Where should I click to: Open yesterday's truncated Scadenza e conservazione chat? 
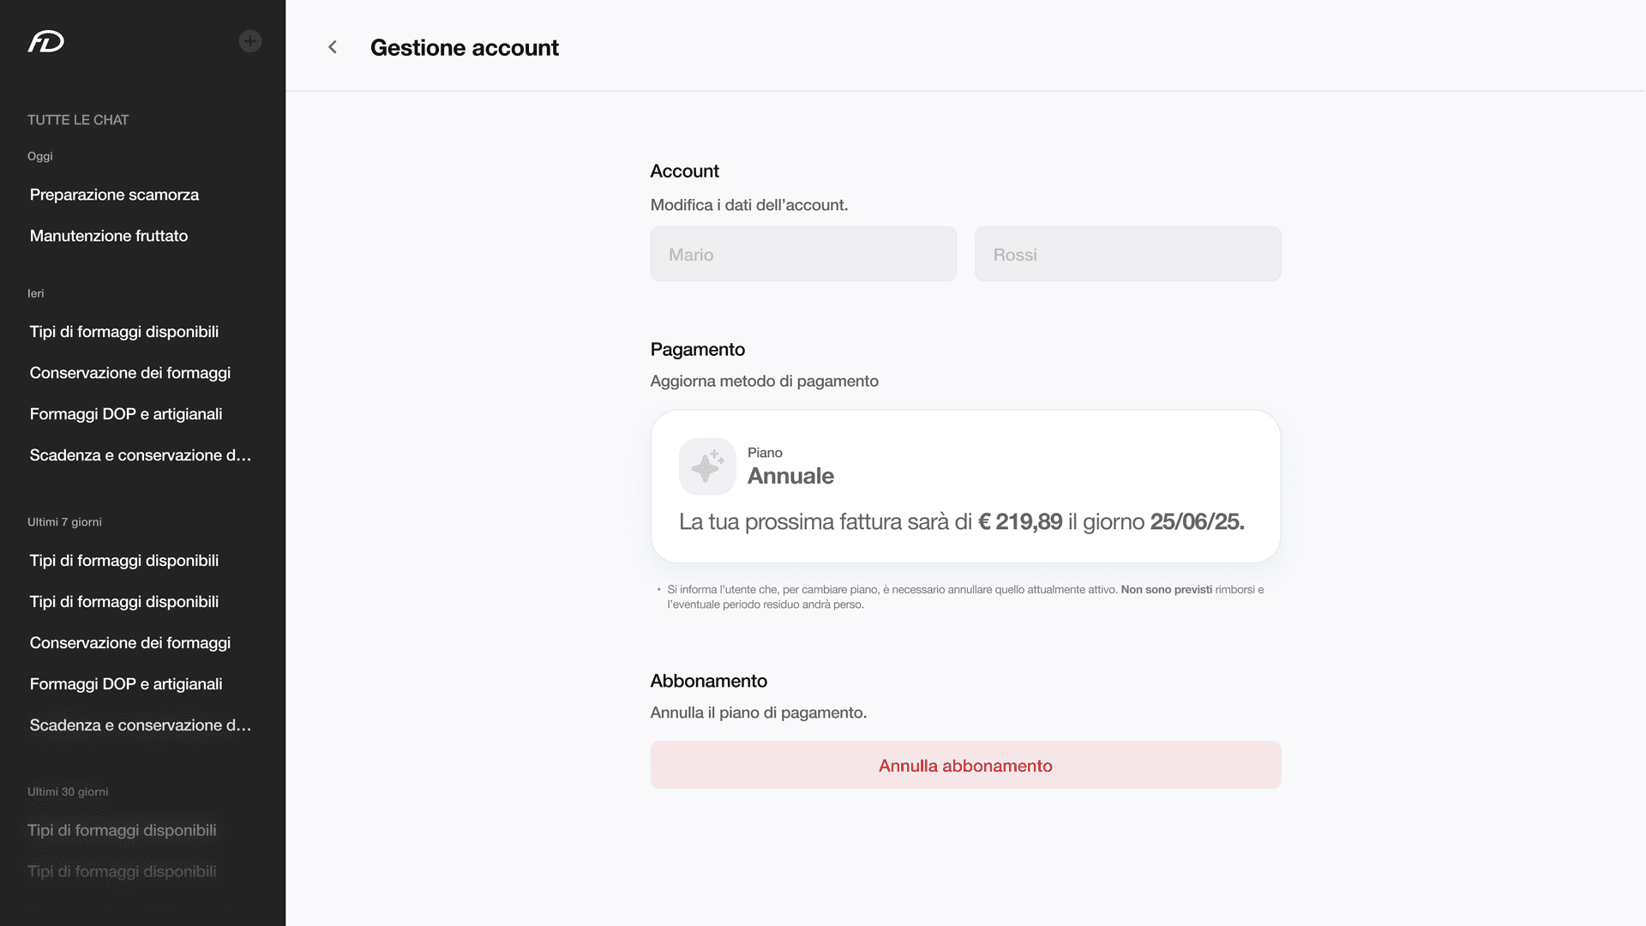141,455
